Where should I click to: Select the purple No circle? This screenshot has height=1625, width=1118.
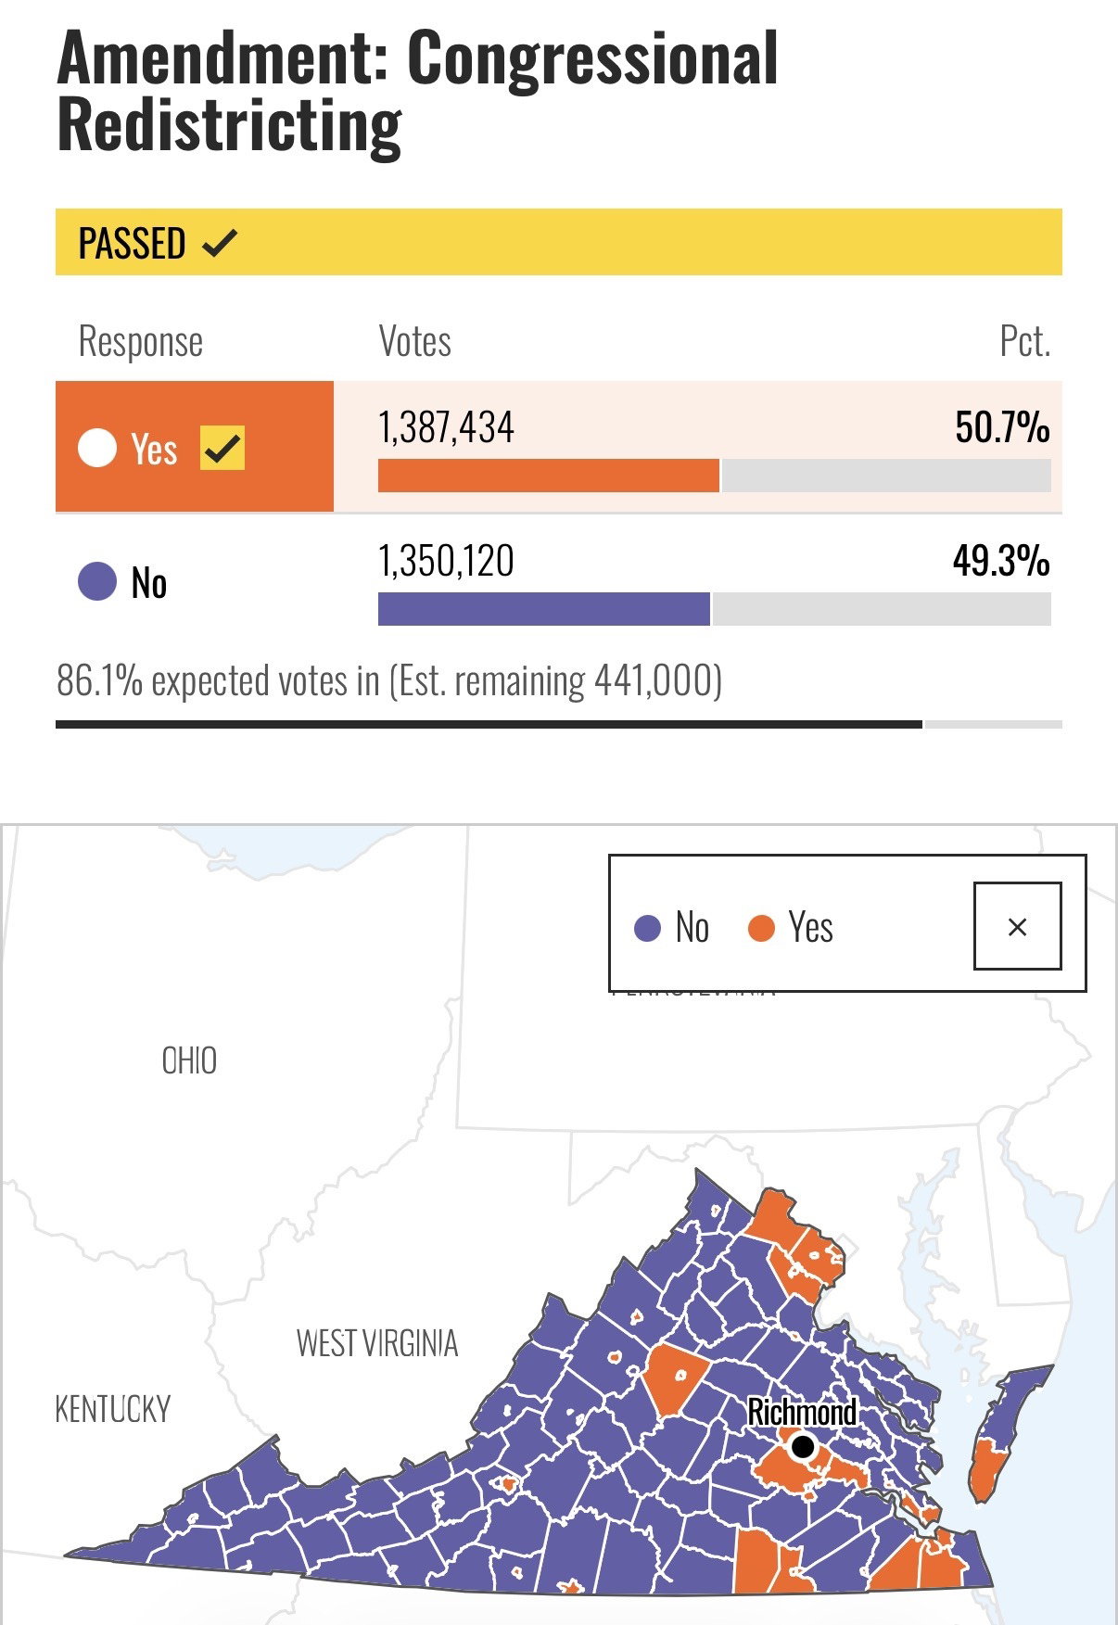click(x=97, y=582)
